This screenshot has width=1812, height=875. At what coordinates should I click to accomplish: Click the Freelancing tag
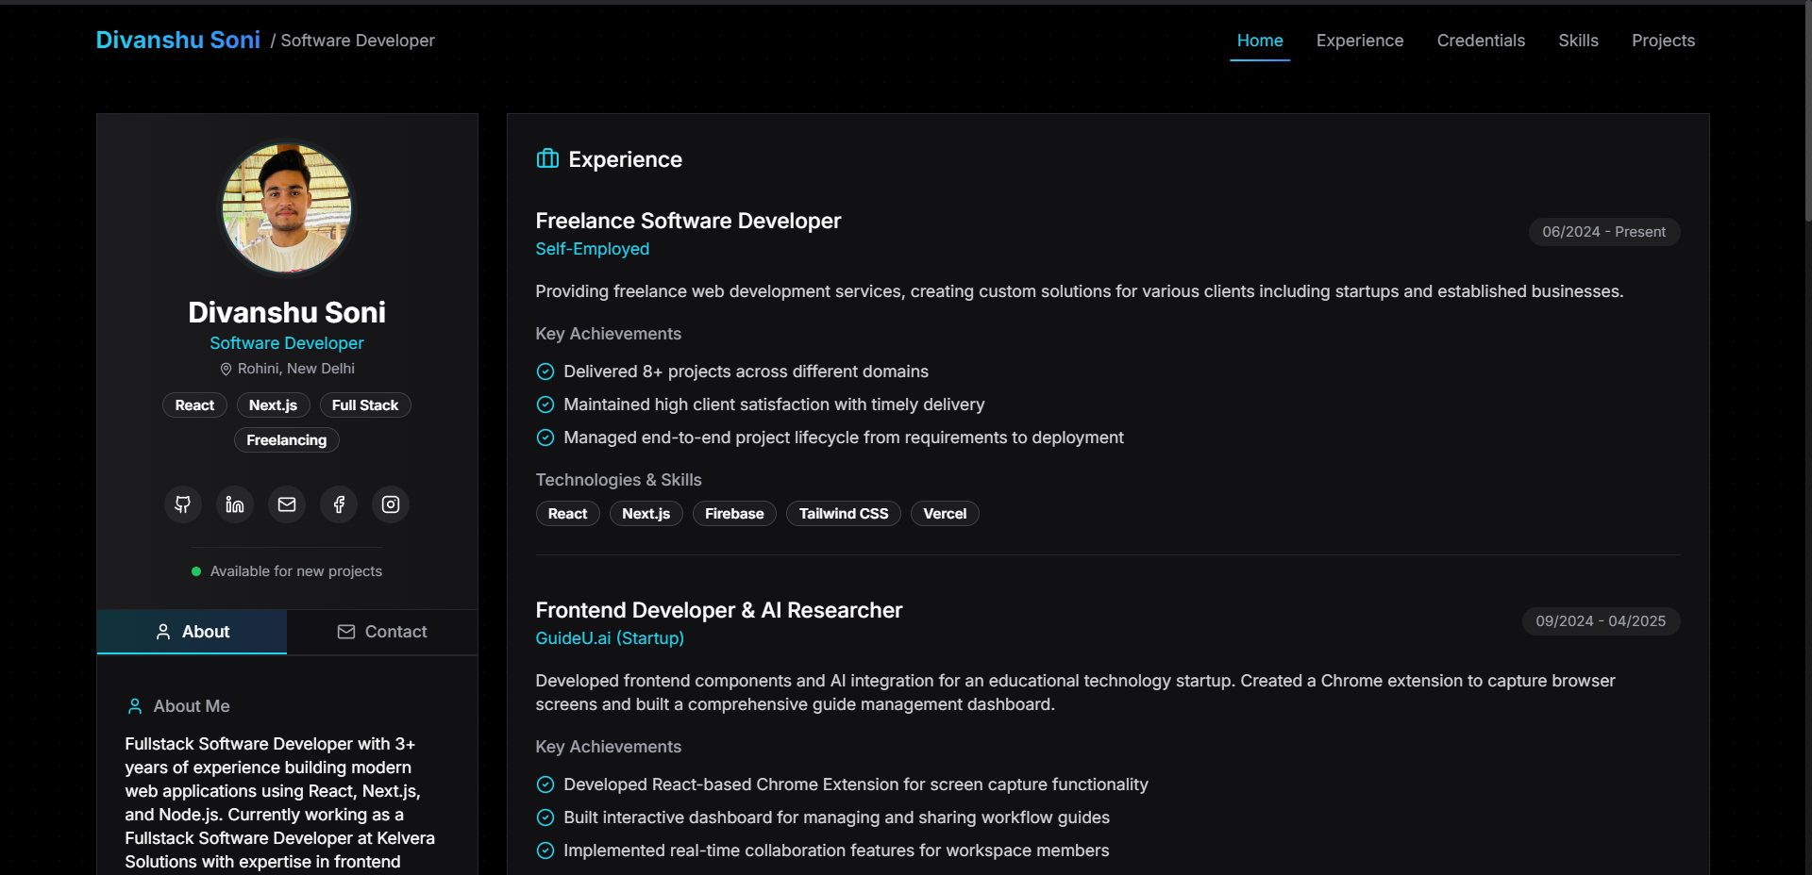point(287,440)
